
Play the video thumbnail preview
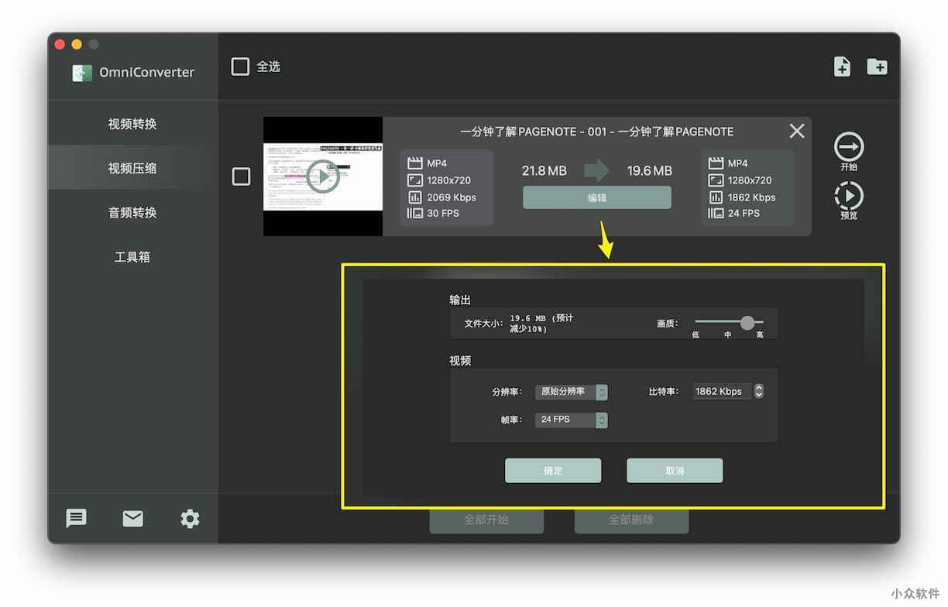(322, 177)
